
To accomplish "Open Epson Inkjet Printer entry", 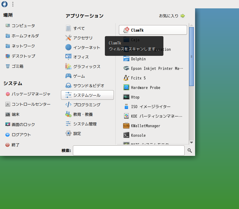I will (153, 69).
